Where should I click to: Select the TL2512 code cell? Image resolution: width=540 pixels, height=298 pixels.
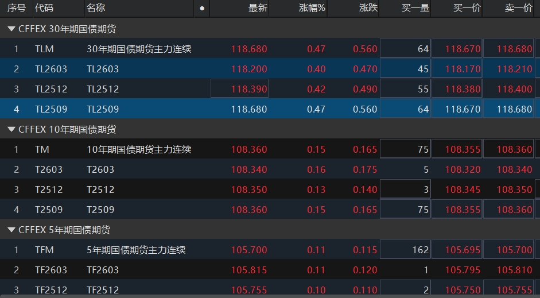(51, 89)
